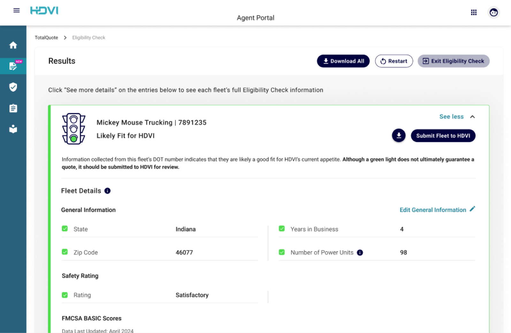Click the pencil edit icon

pos(472,209)
